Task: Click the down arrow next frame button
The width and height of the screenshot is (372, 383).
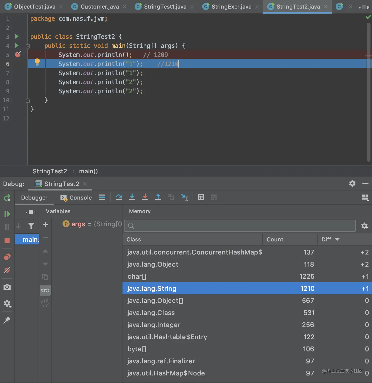Action: coord(18,226)
